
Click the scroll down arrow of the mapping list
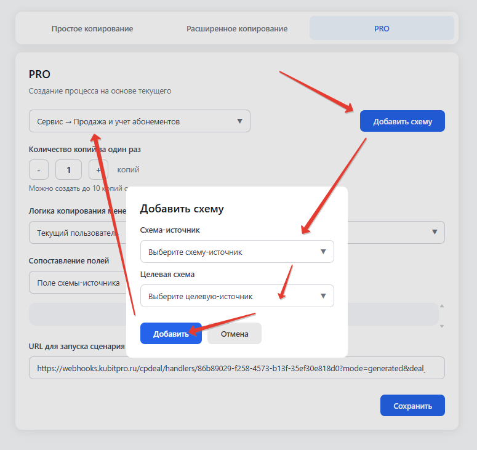pos(442,325)
